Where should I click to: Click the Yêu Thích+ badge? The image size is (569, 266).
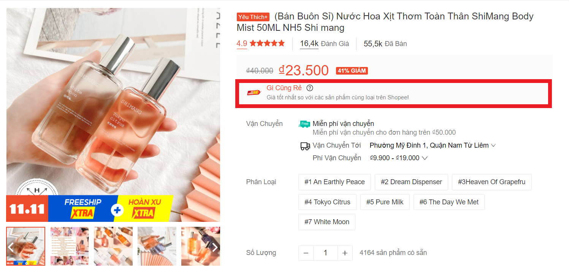click(253, 17)
